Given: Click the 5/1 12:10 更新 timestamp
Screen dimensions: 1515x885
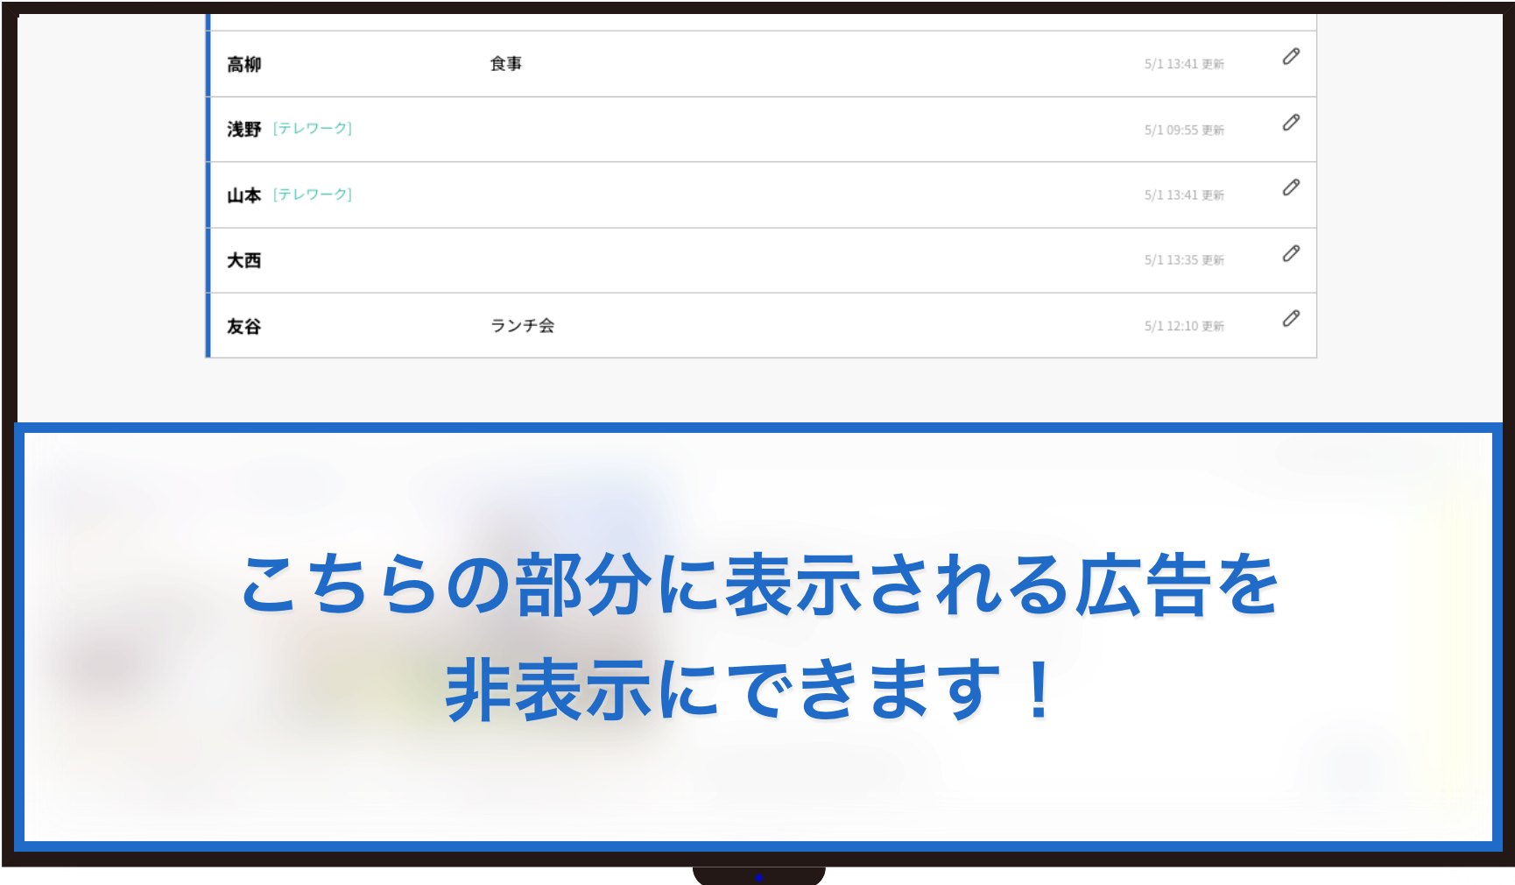Looking at the screenshot, I should pyautogui.click(x=1183, y=326).
